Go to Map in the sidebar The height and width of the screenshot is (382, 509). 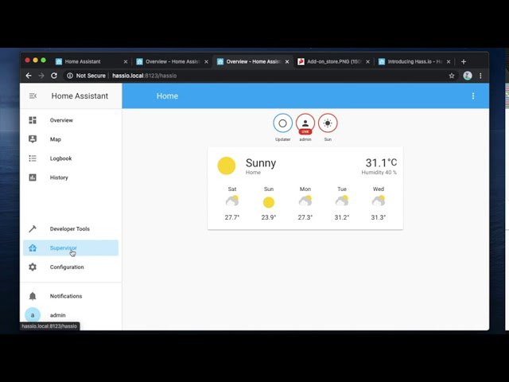coord(71,139)
